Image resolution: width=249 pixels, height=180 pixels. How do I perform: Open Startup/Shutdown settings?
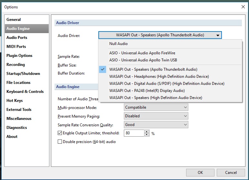point(27,74)
